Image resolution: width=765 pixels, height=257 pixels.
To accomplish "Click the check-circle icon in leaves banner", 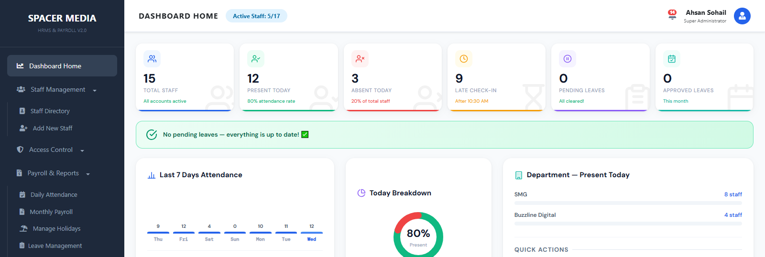I will (x=152, y=135).
